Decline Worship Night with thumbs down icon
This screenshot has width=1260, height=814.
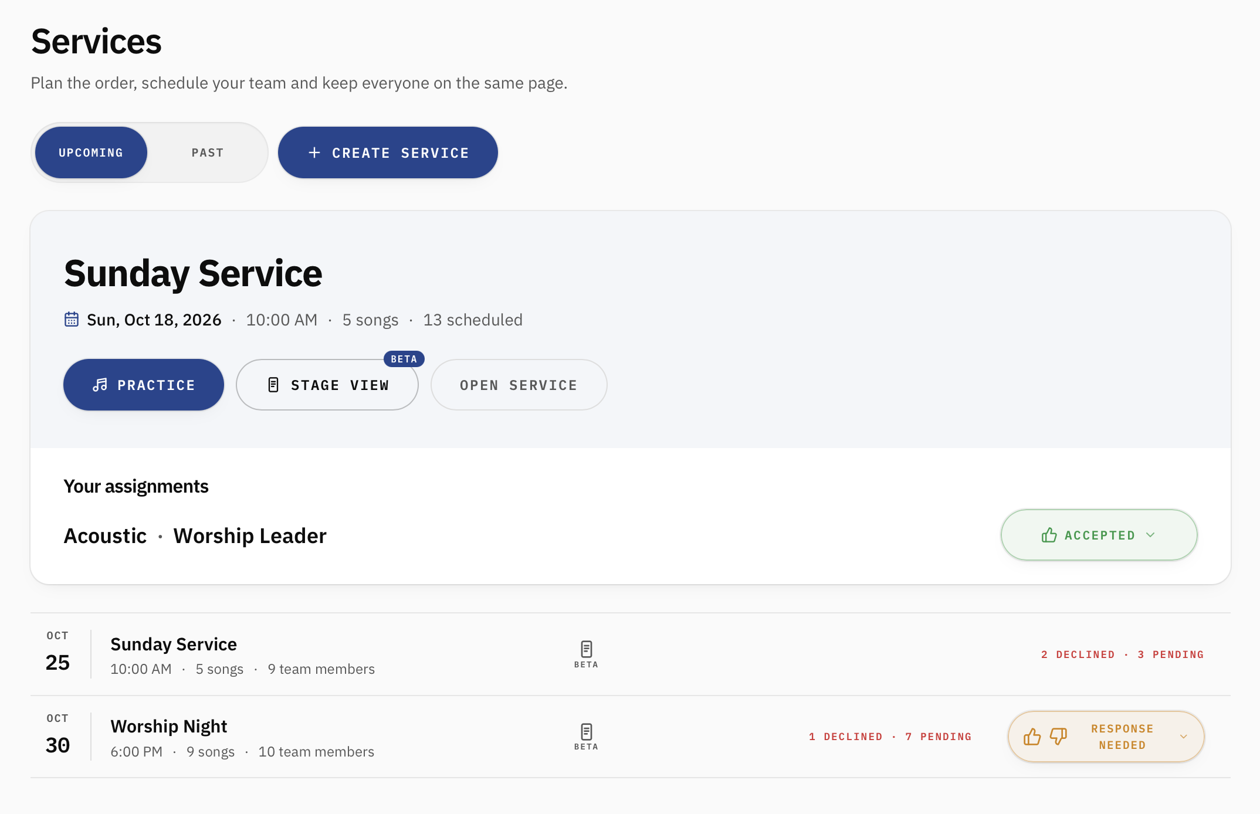(x=1058, y=737)
